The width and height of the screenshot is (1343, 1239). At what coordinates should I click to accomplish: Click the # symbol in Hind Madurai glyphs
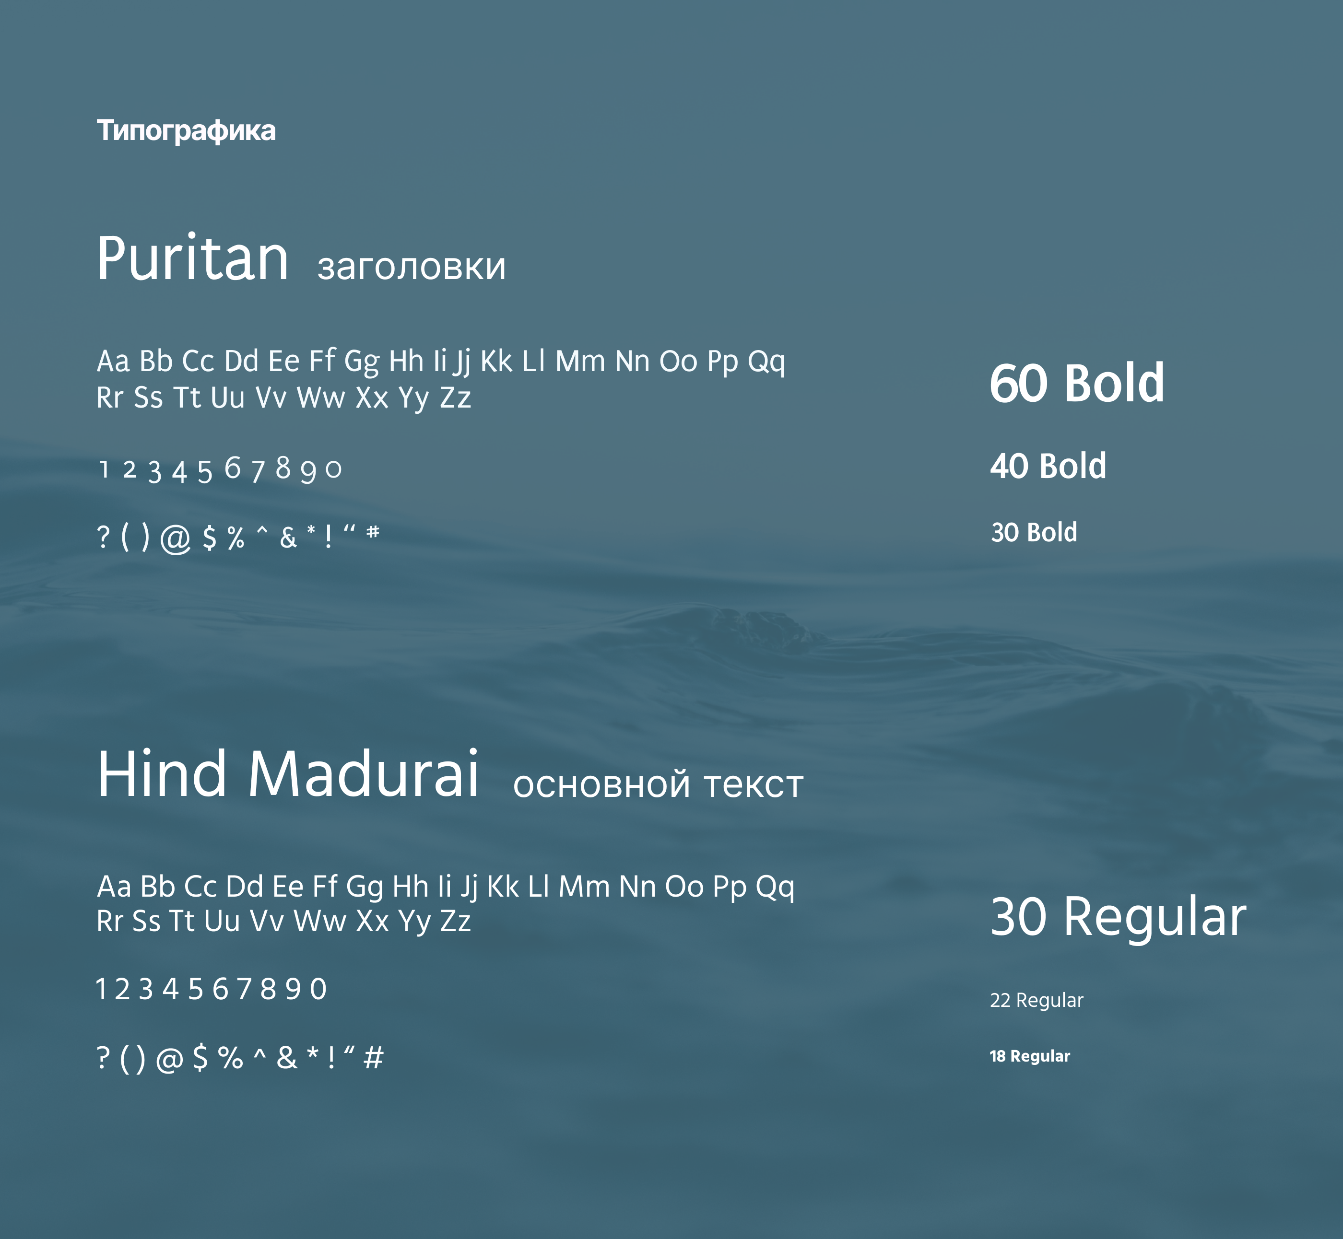tap(374, 1058)
